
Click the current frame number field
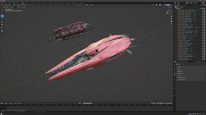pyautogui.click(x=154, y=103)
